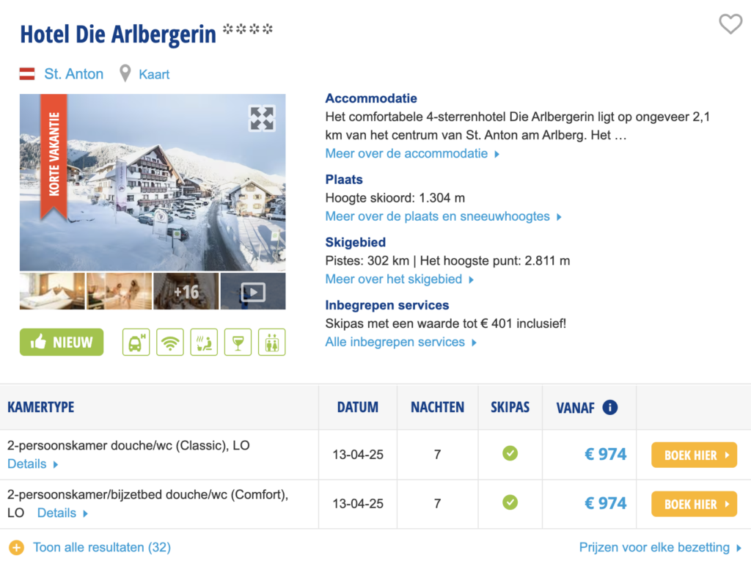Play the hotel video thumbnail

point(253,292)
